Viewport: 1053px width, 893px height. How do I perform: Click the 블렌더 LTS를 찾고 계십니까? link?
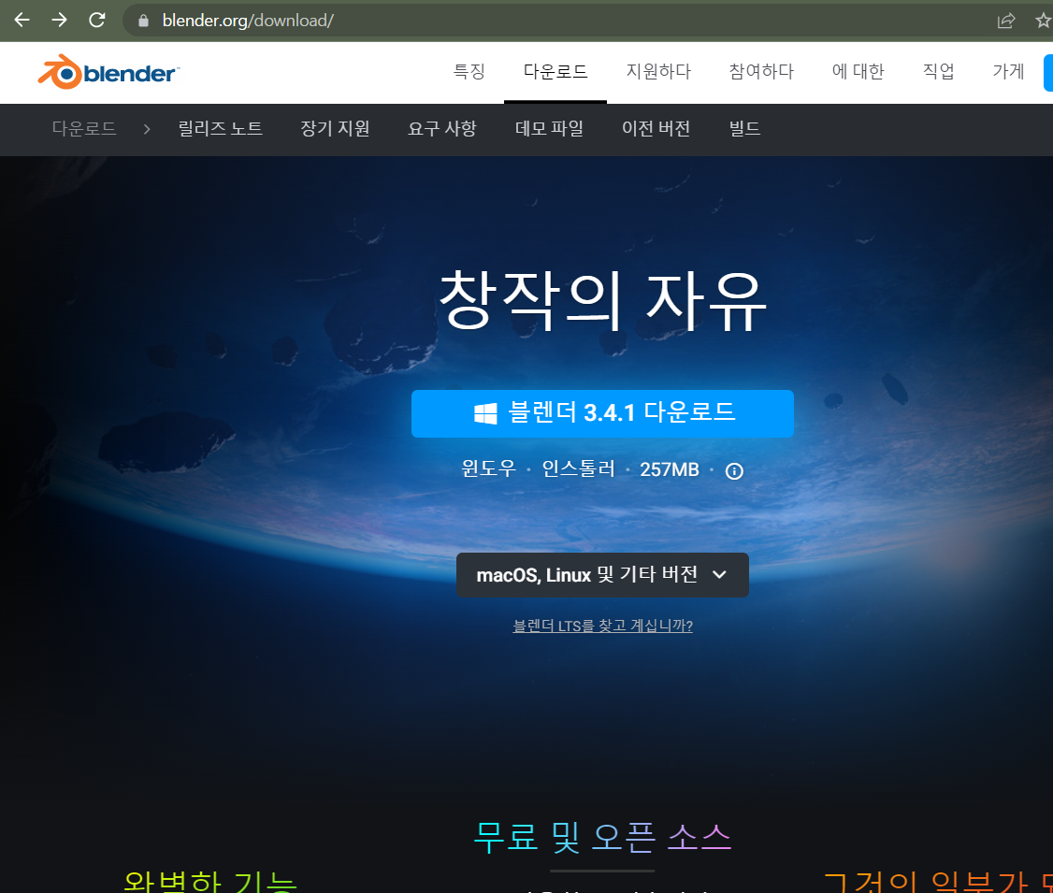point(602,626)
